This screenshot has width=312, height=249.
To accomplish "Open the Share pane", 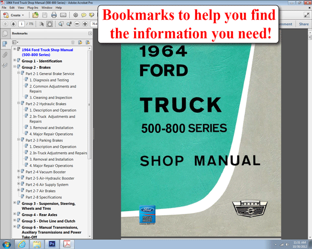I will [x=304, y=24].
